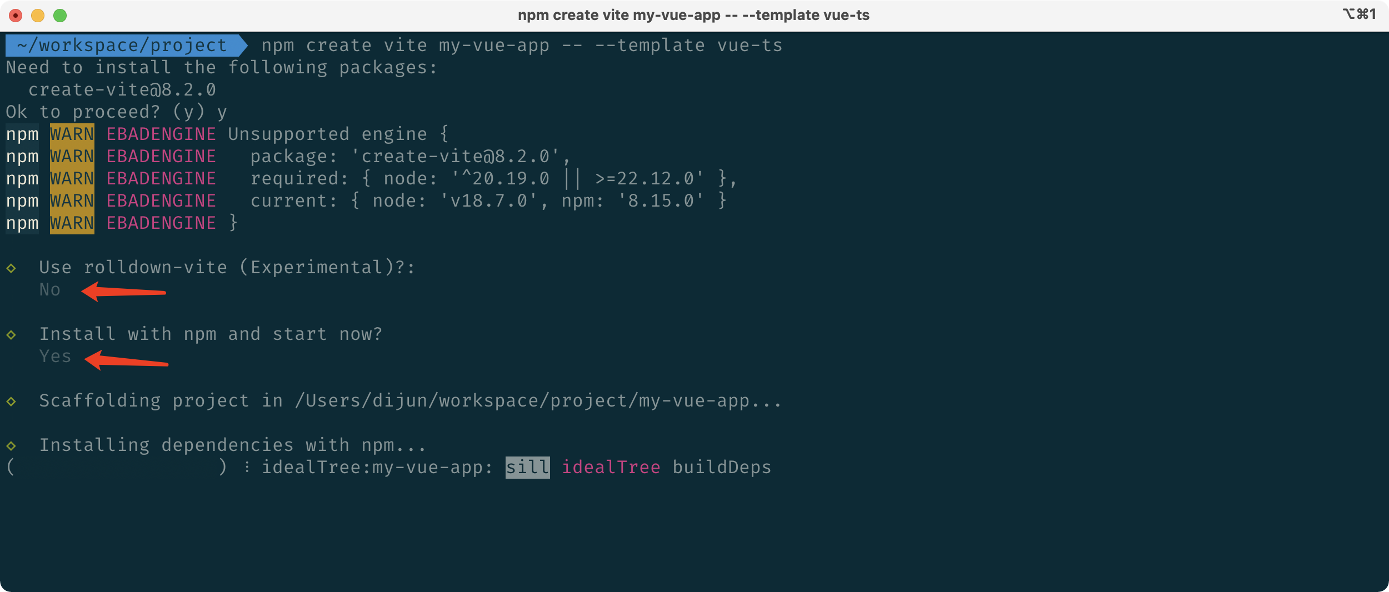Image resolution: width=1389 pixels, height=592 pixels.
Task: Click the 'Install with npm and start now?' prompt
Action: click(x=211, y=334)
